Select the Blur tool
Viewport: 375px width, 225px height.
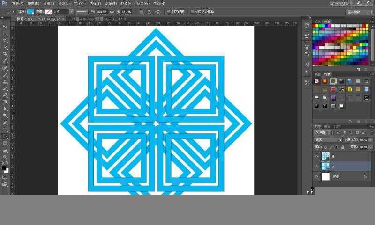[5, 109]
